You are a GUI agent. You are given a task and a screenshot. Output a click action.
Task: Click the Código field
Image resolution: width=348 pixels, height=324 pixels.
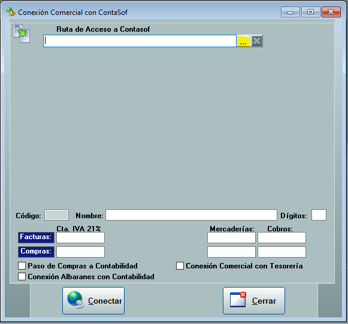(x=56, y=215)
